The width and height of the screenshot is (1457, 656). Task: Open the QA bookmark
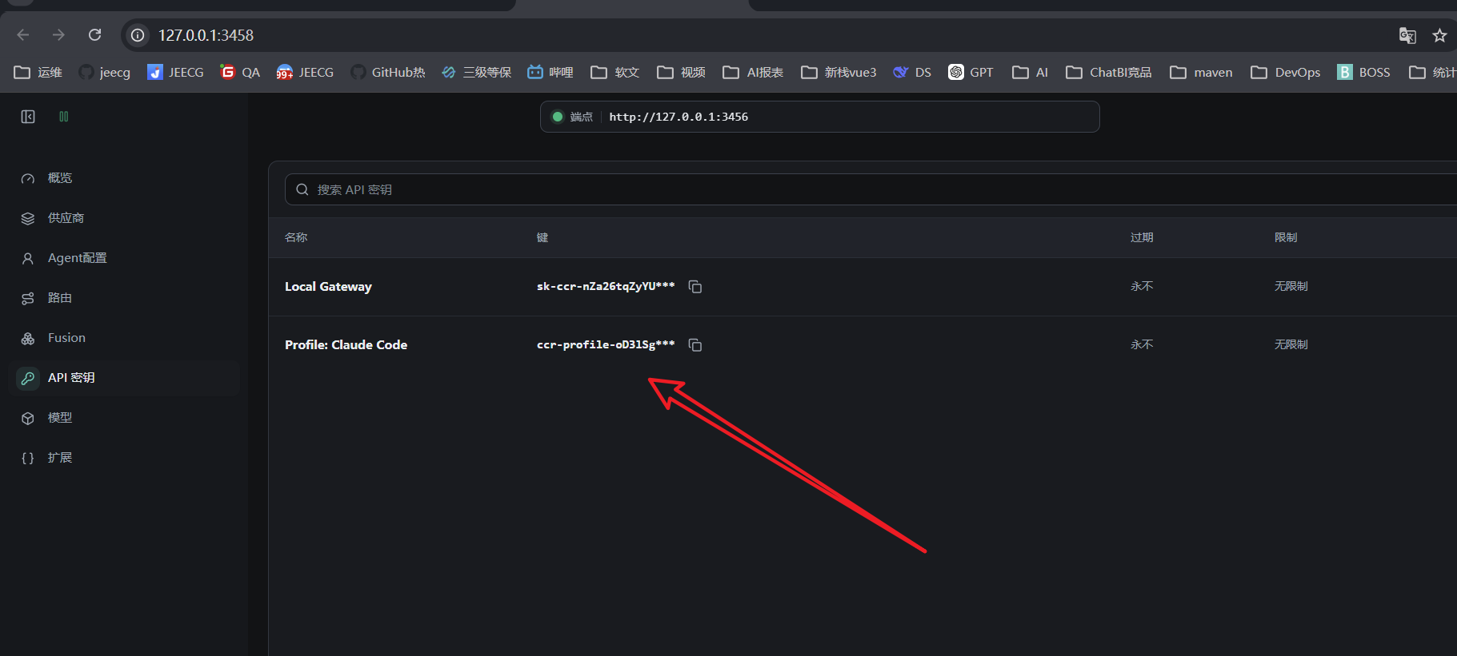240,73
